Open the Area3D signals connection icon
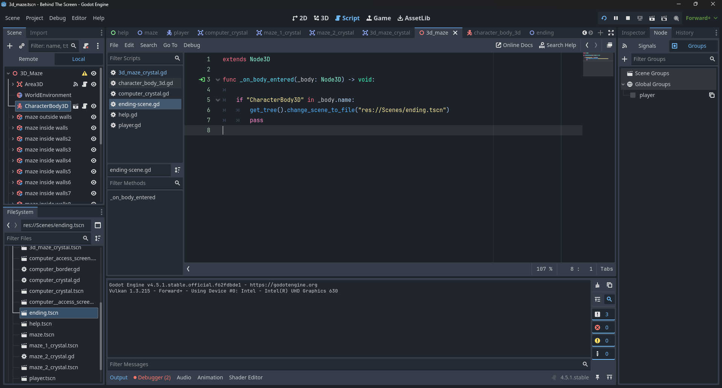 tap(76, 84)
